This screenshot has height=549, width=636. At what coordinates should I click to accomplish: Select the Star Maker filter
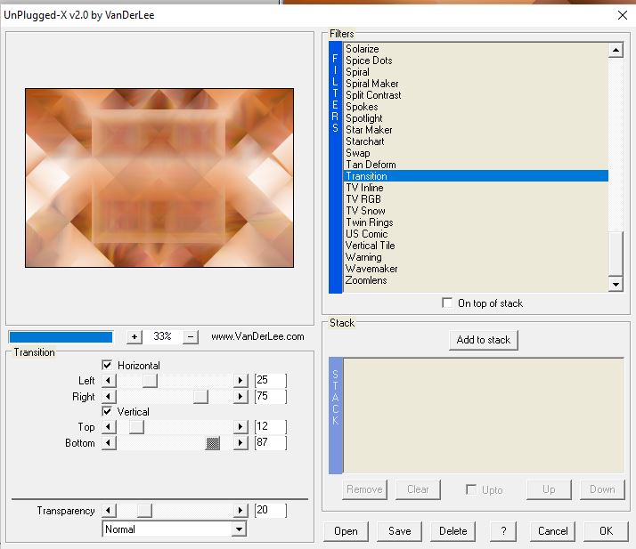coord(476,130)
